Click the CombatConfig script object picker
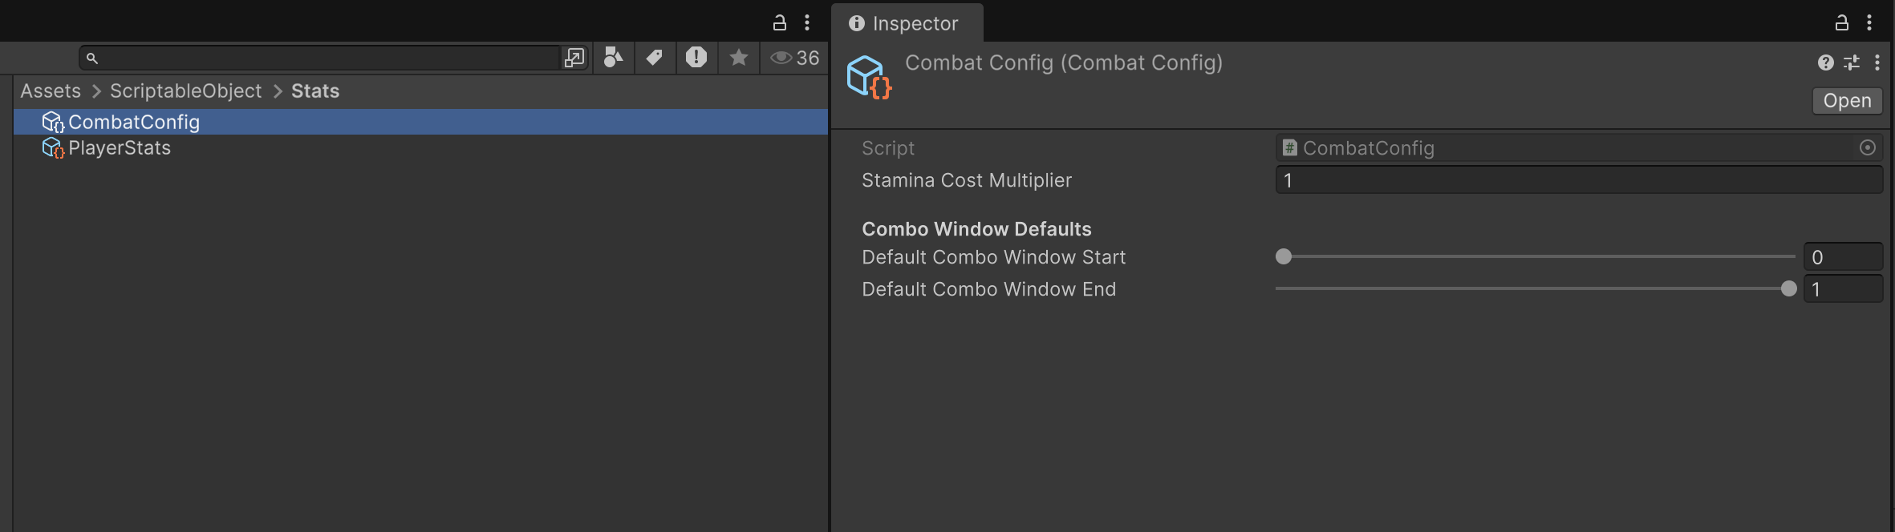 tap(1868, 147)
